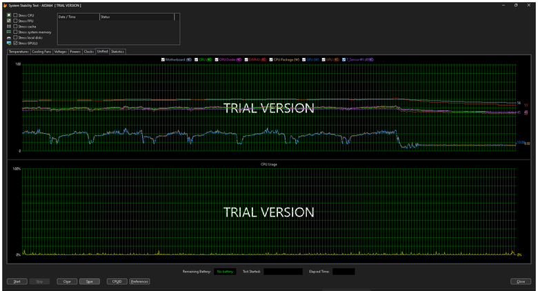This screenshot has height=291, width=538.
Task: Click the Elapsed Time field
Action: [343, 272]
